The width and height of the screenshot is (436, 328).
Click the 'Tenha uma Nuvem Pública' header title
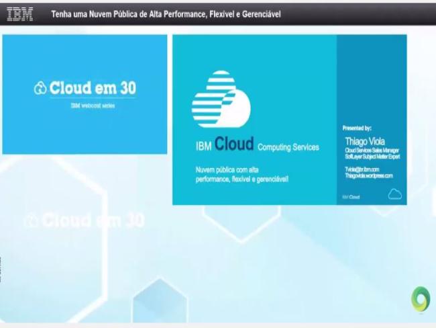click(x=166, y=14)
